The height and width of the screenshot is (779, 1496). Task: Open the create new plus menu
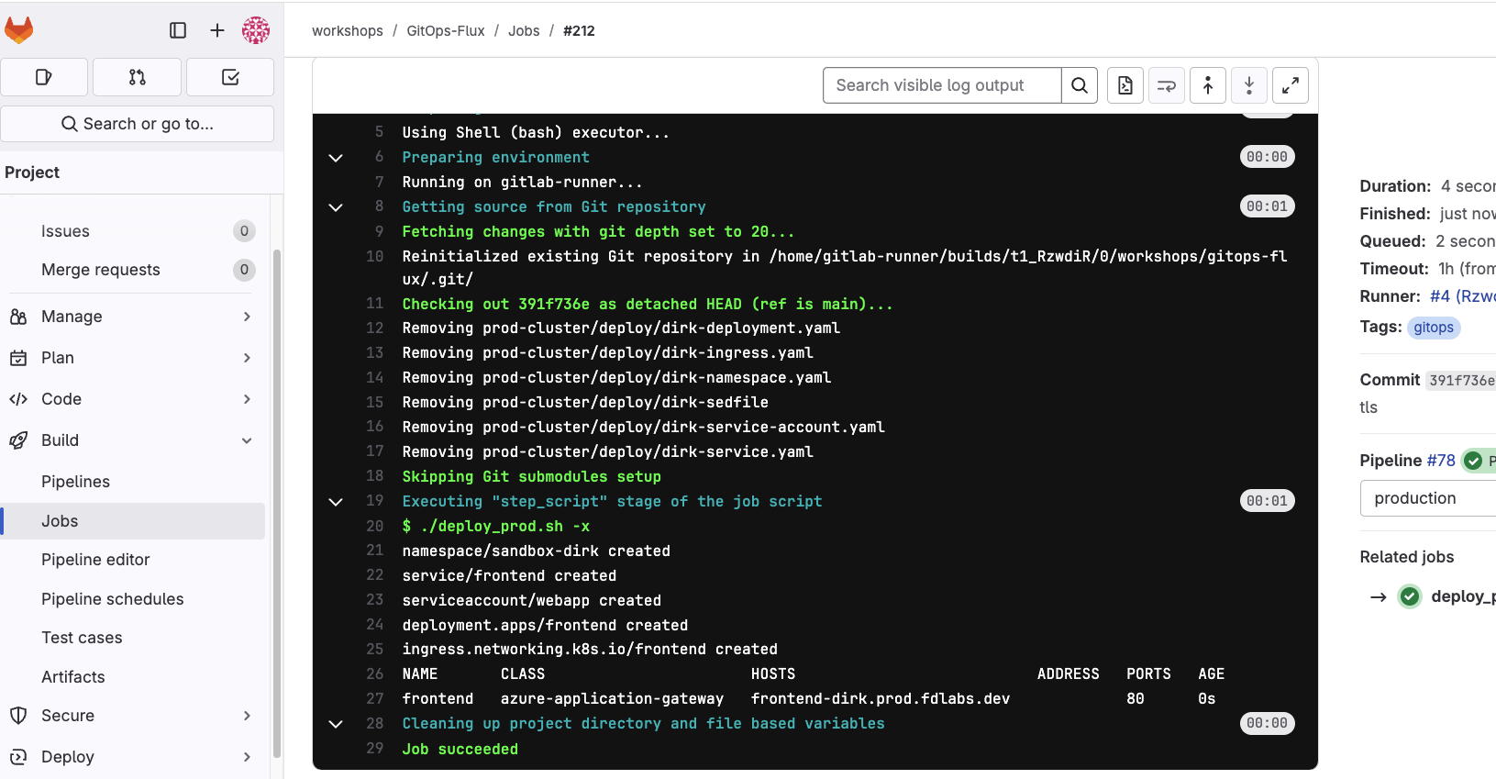[x=217, y=30]
